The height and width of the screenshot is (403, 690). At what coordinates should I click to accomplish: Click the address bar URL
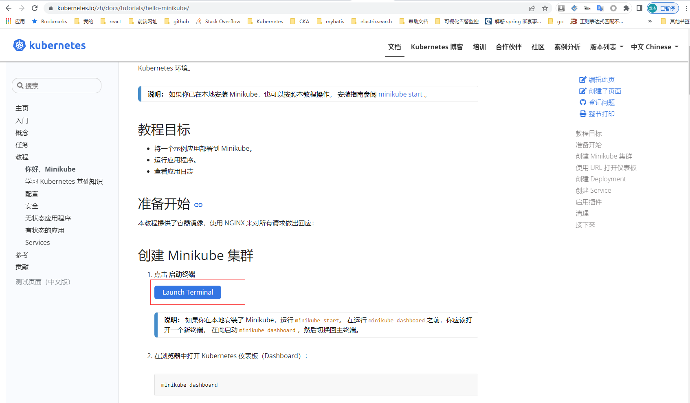[123, 8]
